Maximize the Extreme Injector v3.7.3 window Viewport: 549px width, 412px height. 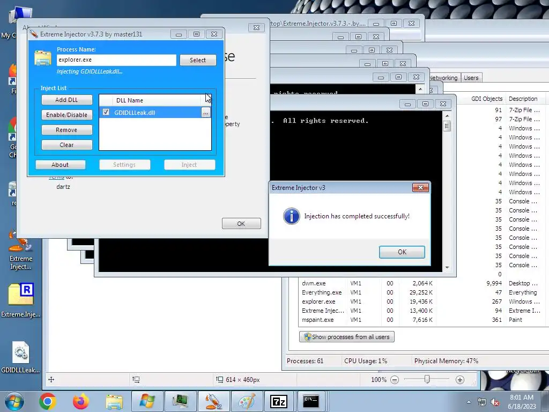(x=196, y=34)
